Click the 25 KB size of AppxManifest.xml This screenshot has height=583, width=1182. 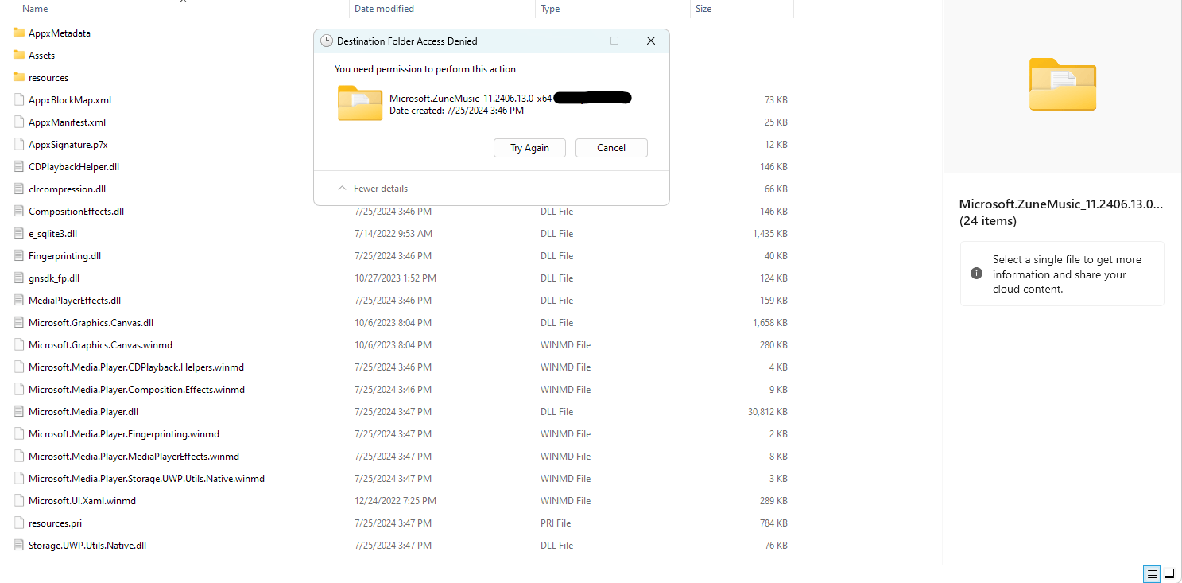776,122
